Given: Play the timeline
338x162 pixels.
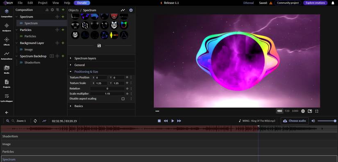Looking at the screenshot, I should (x=172, y=121).
